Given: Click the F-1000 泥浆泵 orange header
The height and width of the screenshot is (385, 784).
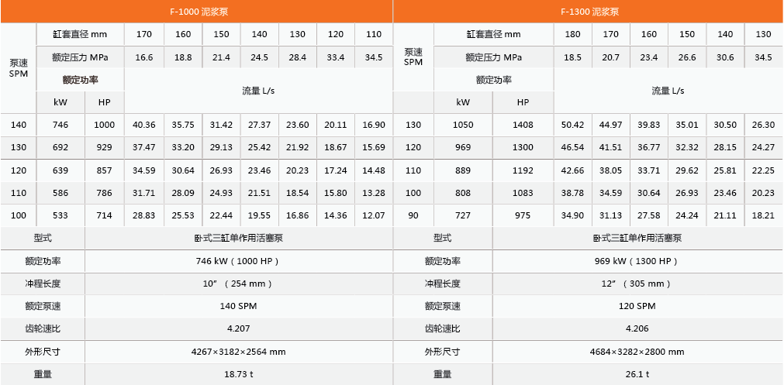Looking at the screenshot, I should point(198,12).
